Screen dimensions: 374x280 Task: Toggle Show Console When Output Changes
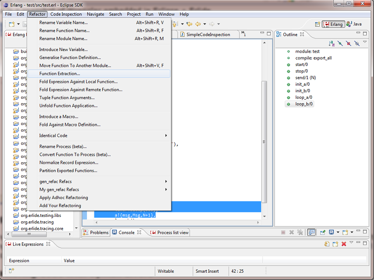coord(312,232)
